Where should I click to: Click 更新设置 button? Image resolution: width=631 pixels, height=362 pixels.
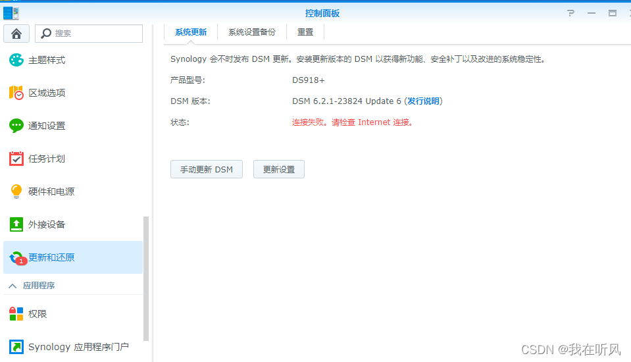click(x=279, y=170)
